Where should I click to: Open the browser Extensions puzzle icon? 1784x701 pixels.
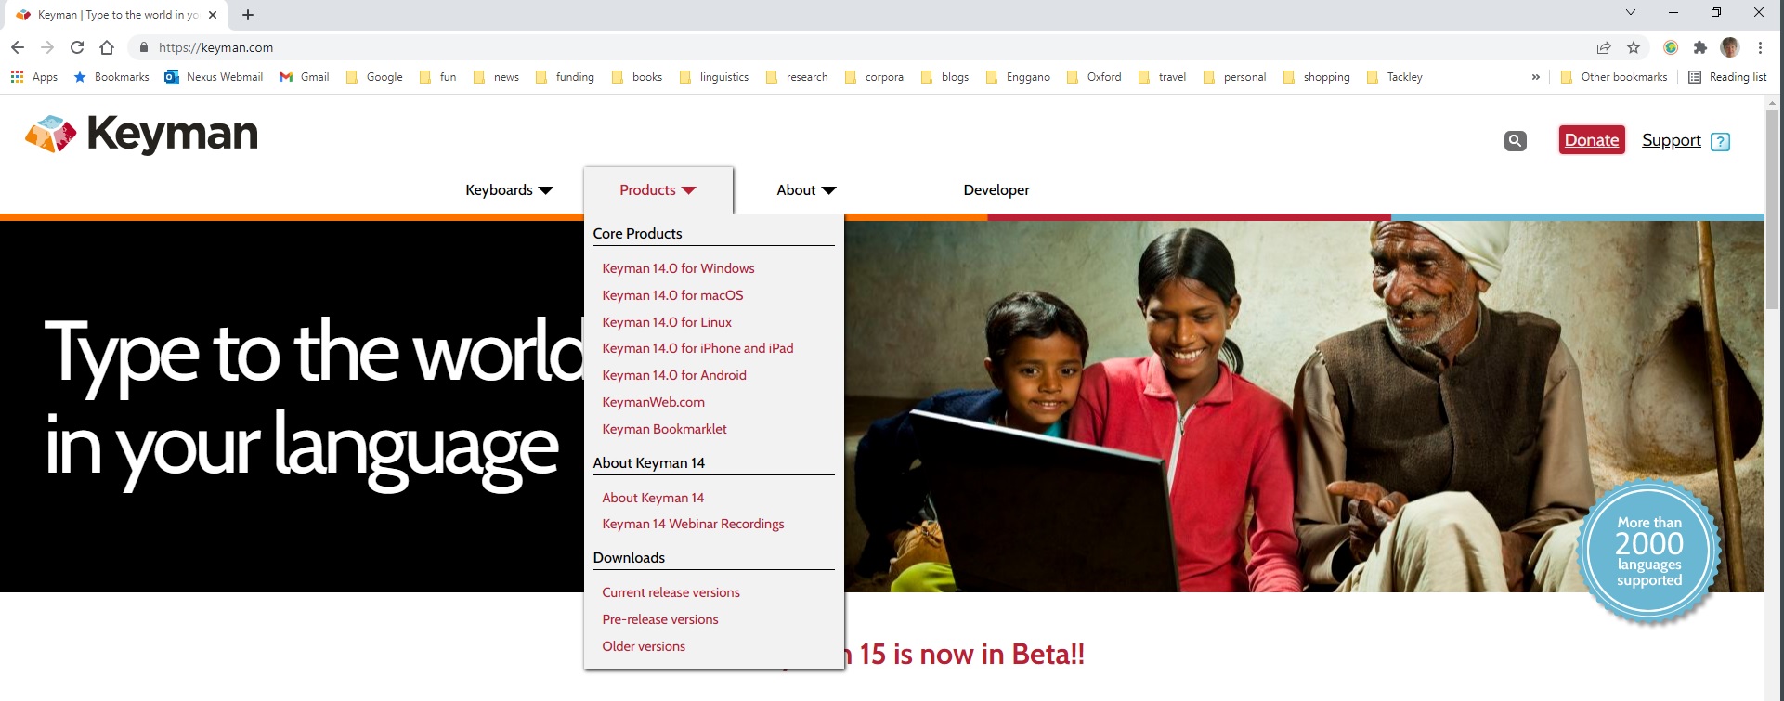1699,47
